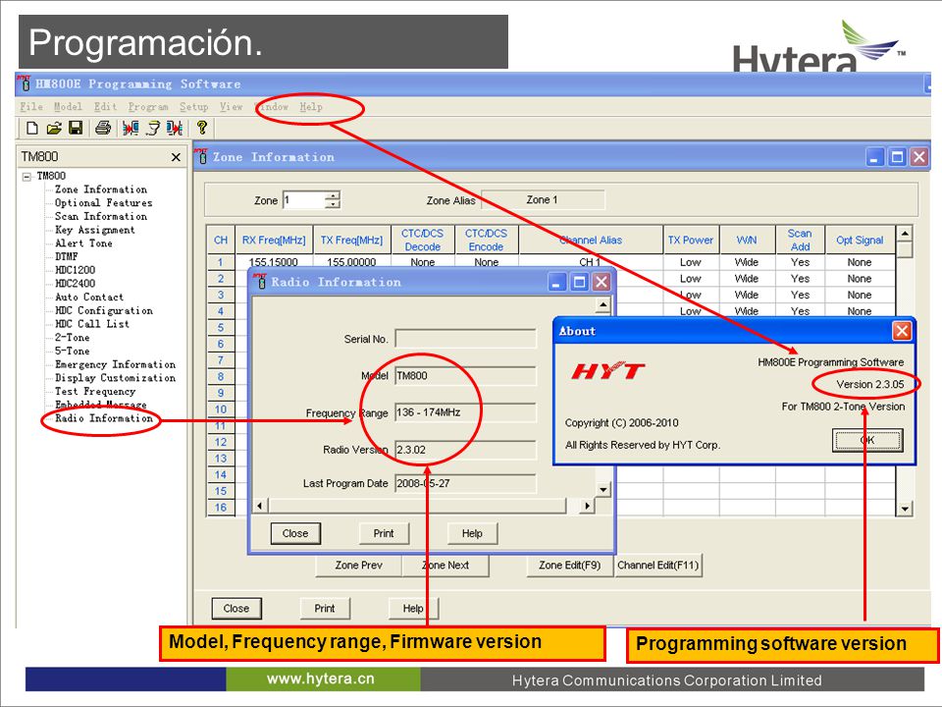This screenshot has height=707, width=942.
Task: Click the channel table scrollbar down arrow
Action: pos(904,509)
